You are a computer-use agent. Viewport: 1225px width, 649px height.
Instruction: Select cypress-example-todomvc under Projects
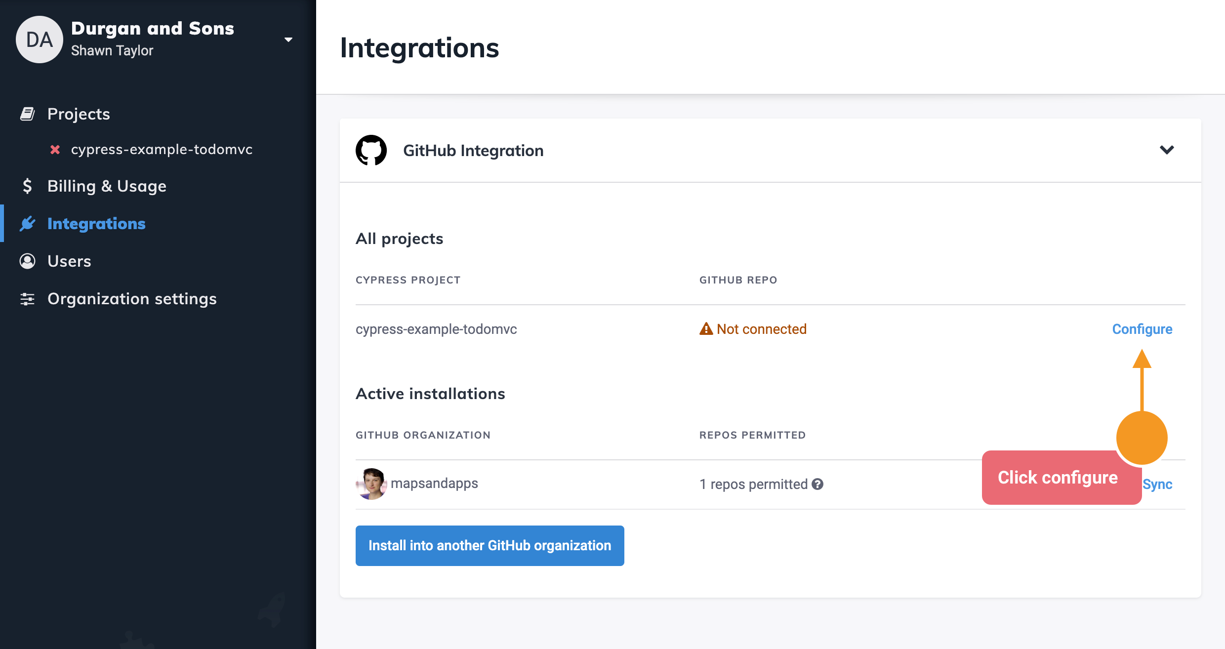(162, 150)
